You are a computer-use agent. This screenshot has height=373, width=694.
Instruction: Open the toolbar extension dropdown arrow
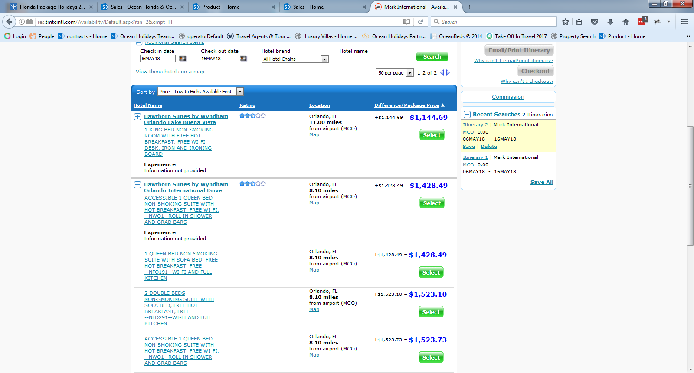668,22
